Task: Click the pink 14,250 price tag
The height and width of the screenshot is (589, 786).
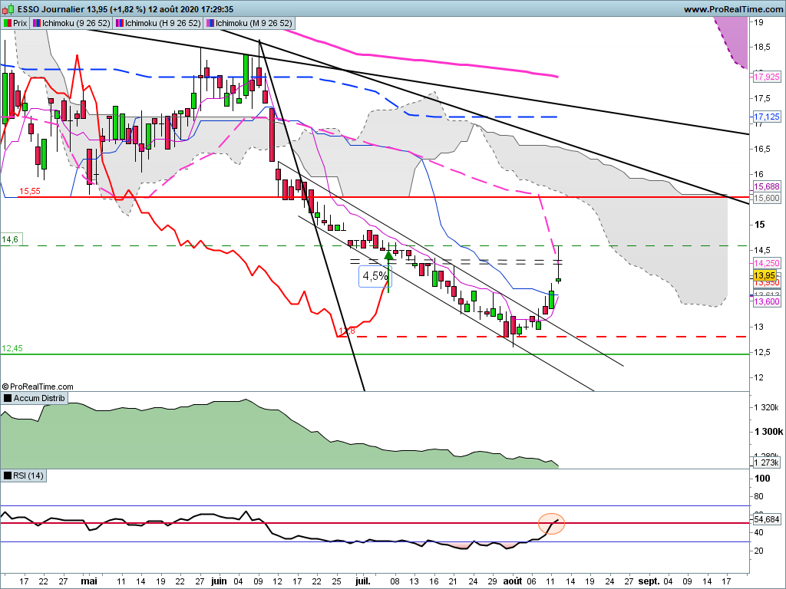Action: [767, 263]
